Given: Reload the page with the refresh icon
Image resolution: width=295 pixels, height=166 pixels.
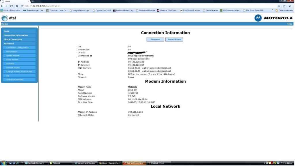Looking at the screenshot, I should [x=11, y=6].
